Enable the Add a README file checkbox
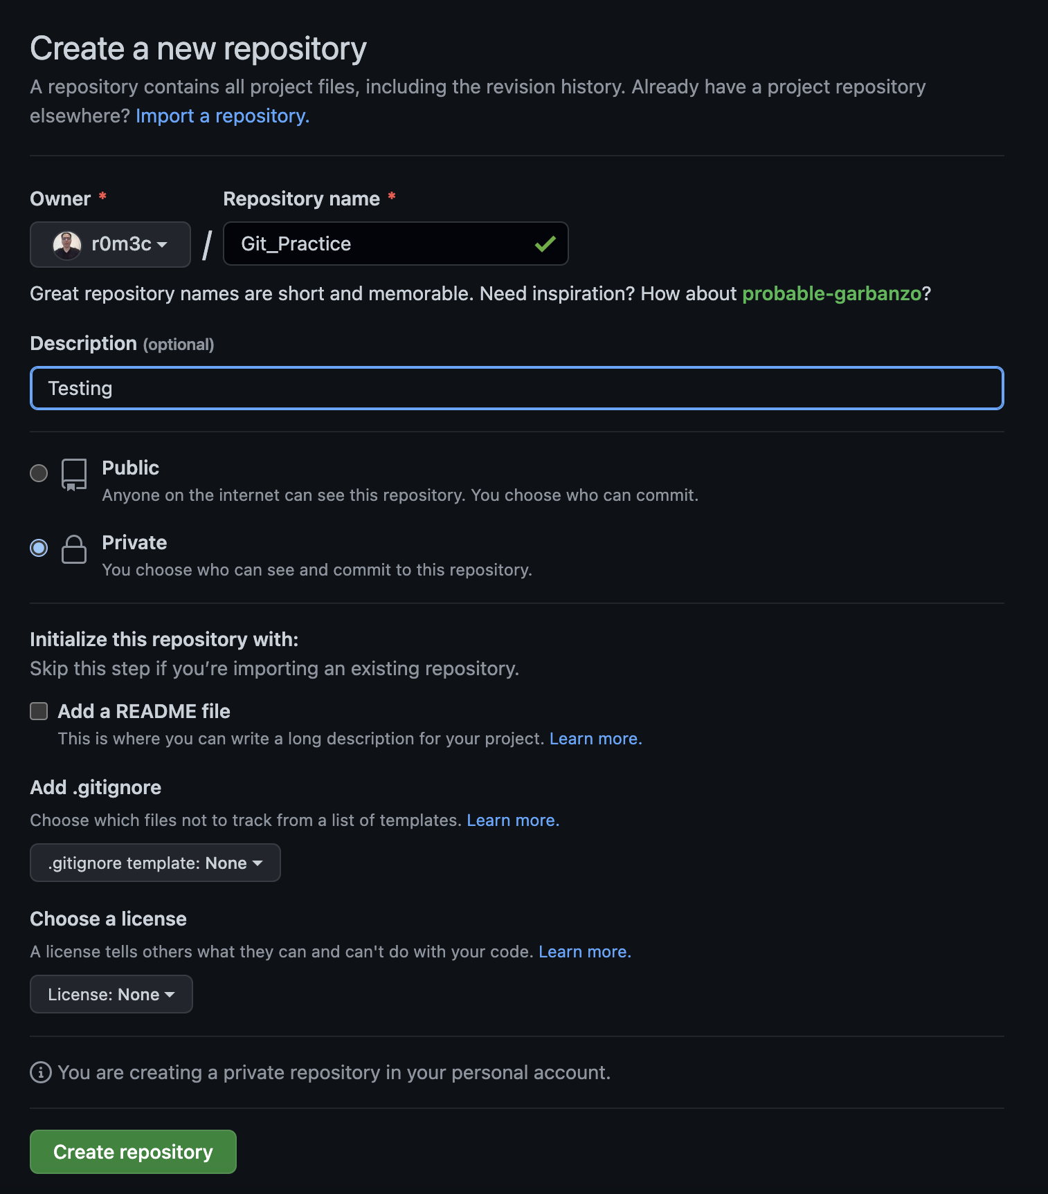 click(x=39, y=711)
